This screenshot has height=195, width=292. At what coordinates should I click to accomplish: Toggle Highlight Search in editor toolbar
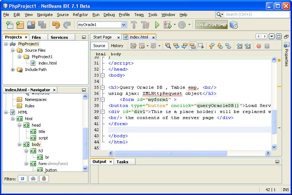pyautogui.click(x=192, y=46)
